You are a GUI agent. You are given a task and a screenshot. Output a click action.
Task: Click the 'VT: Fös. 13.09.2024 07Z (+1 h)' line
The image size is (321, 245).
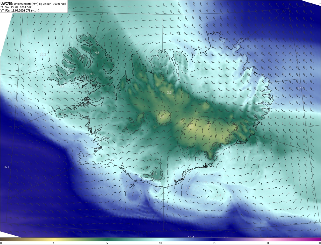coord(20,11)
